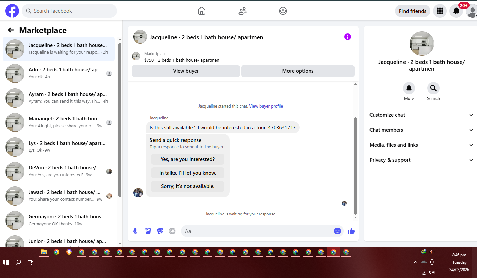Image resolution: width=477 pixels, height=278 pixels.
Task: Focus the Search Facebook field
Action: coord(69,11)
